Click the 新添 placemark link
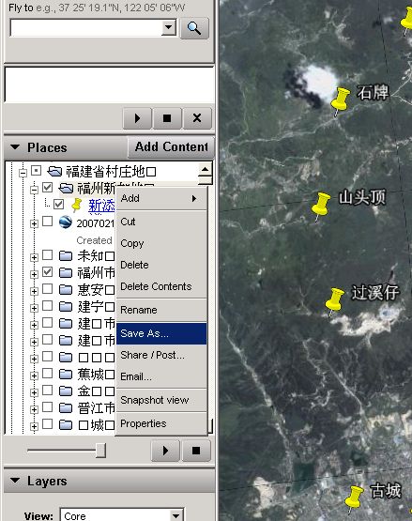The width and height of the screenshot is (412, 521). pos(101,206)
